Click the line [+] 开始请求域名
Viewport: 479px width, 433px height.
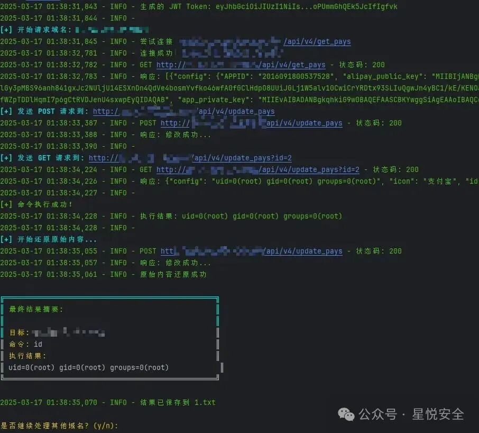tap(74, 30)
